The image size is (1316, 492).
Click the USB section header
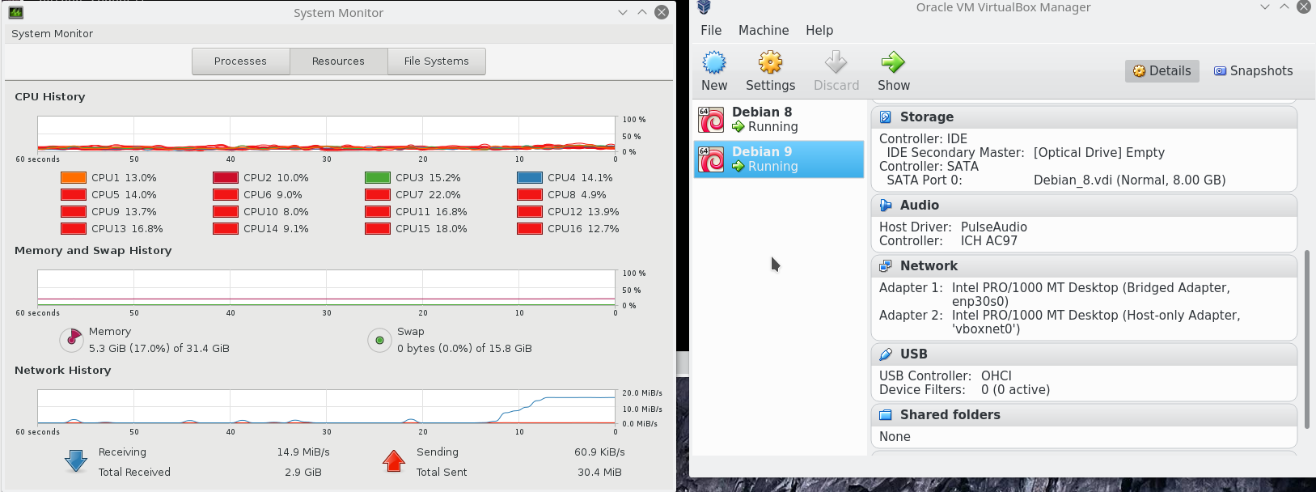point(1084,354)
